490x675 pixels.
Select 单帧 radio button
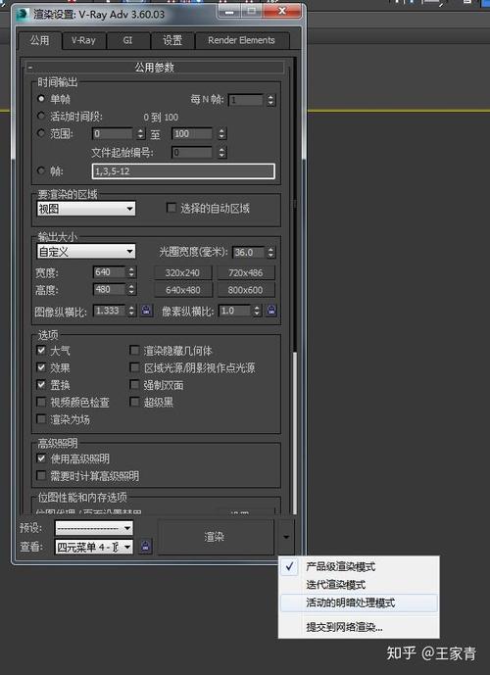[41, 99]
